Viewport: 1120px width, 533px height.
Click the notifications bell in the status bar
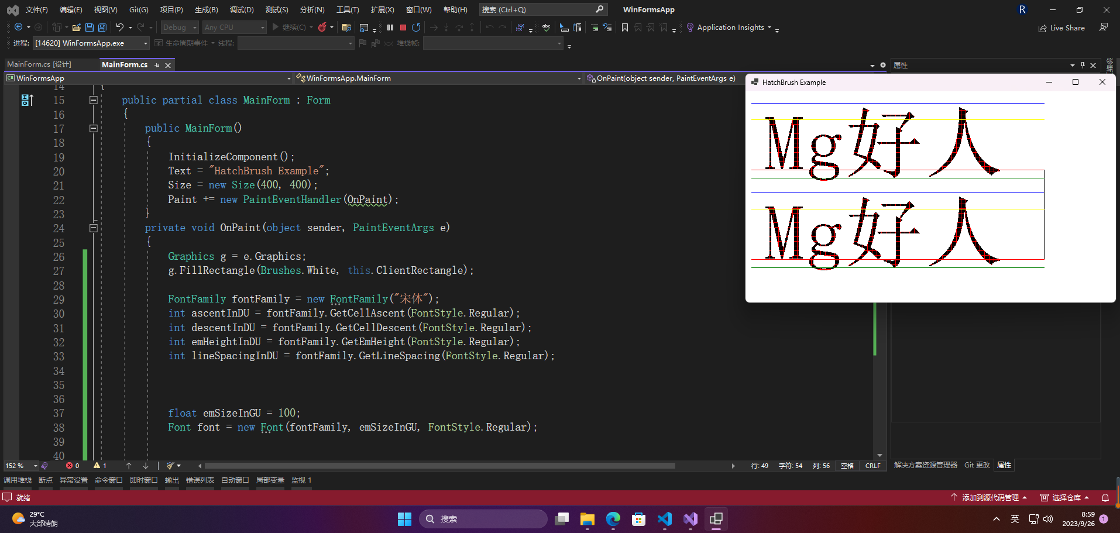pos(1105,497)
